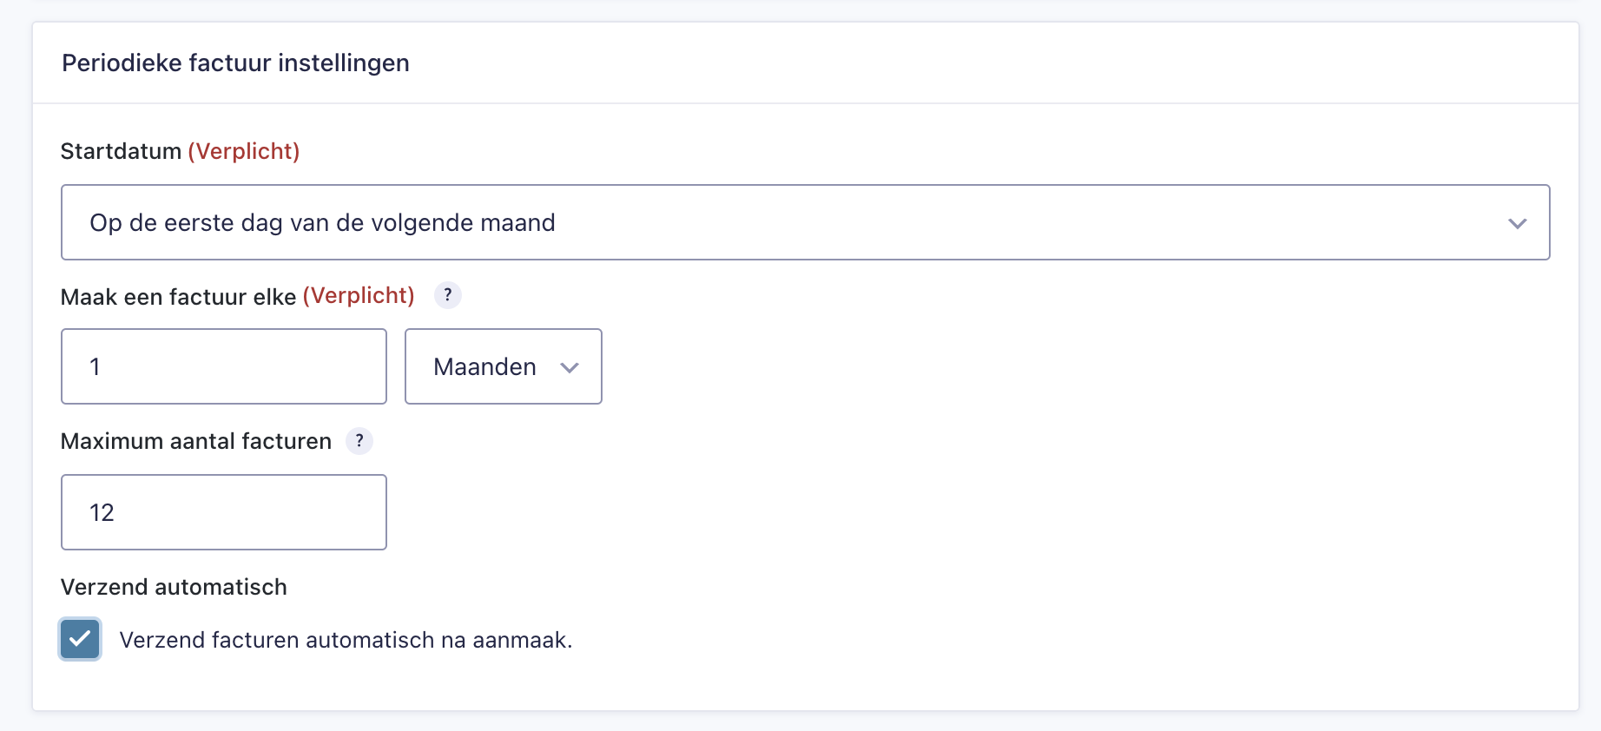
Task: Click the checkmark icon for automatic sending
Action: 80,639
